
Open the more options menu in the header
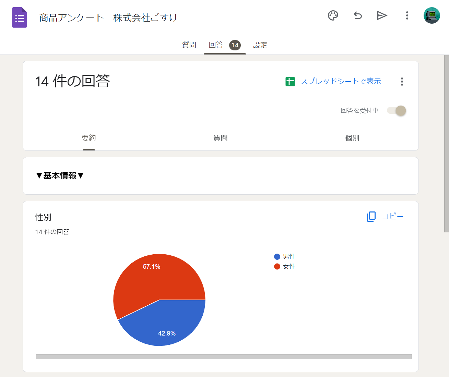406,15
